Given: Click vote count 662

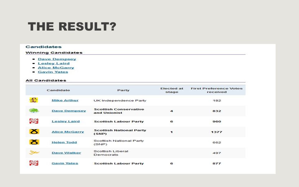Looking at the screenshot, I should tap(217, 142).
